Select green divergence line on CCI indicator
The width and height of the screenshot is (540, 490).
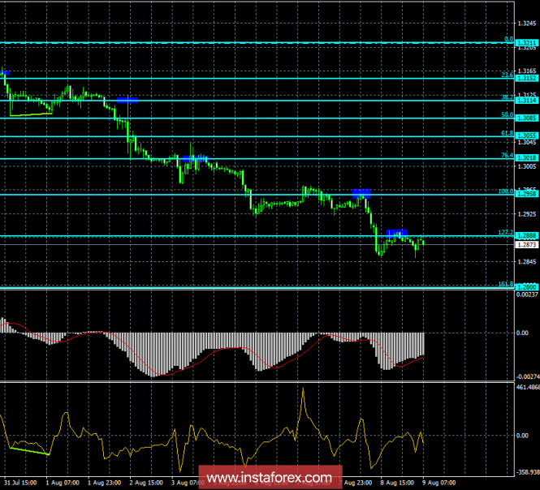[x=29, y=451]
